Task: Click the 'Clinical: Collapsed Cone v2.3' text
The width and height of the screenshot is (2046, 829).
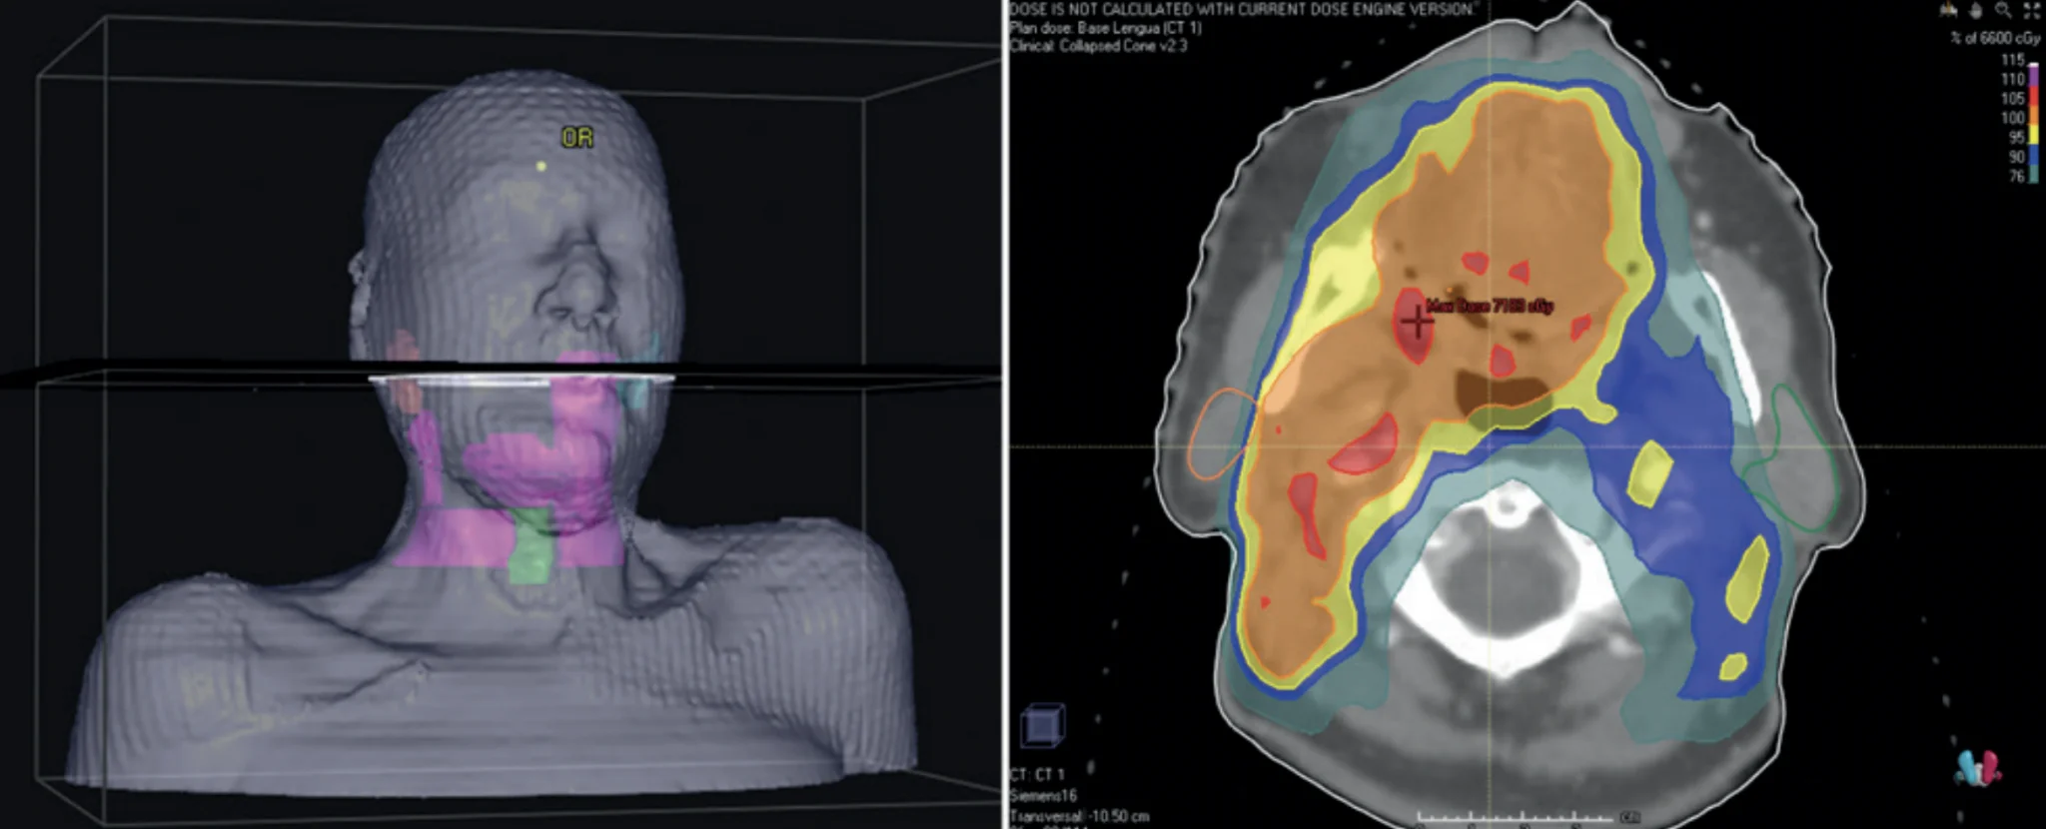Action: (1098, 45)
